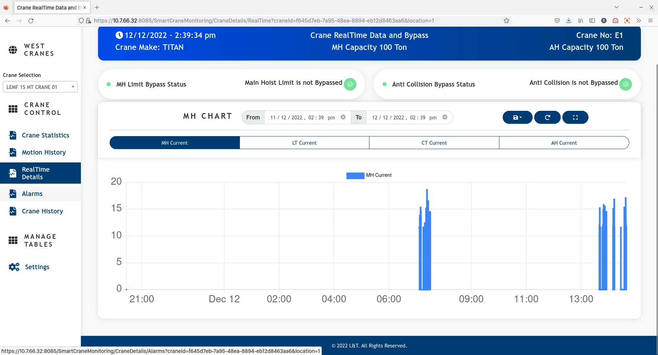
Task: Click the Crane Control grid icon
Action: [x=13, y=109]
